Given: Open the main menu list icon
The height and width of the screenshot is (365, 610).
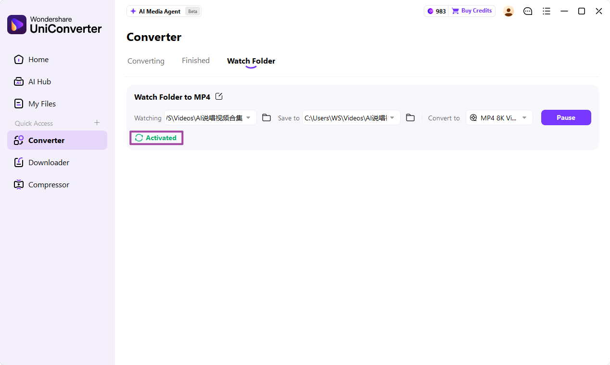Looking at the screenshot, I should pyautogui.click(x=546, y=11).
